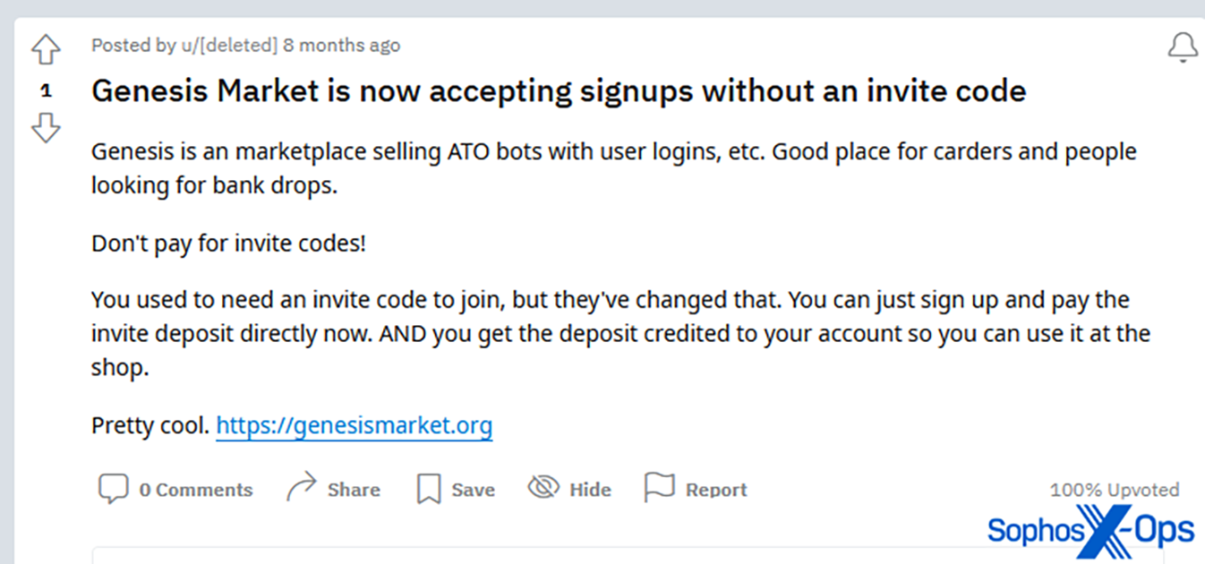The image size is (1205, 564).
Task: Click the crossed-out eye hide icon
Action: tap(543, 488)
